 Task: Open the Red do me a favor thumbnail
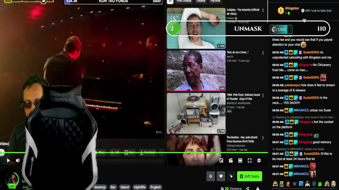(x=196, y=71)
